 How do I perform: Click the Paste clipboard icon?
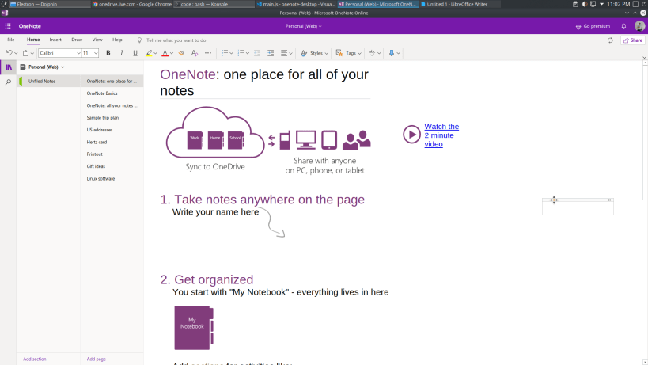(25, 53)
